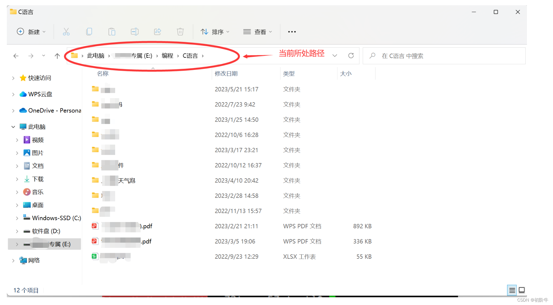This screenshot has height=305, width=553.
Task: Expand 视频 tree node arrow
Action: tap(17, 140)
